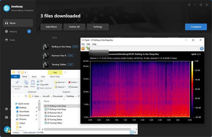This screenshot has height=137, width=212.
Task: Switch to Explorer View tab
Action: tap(43, 77)
